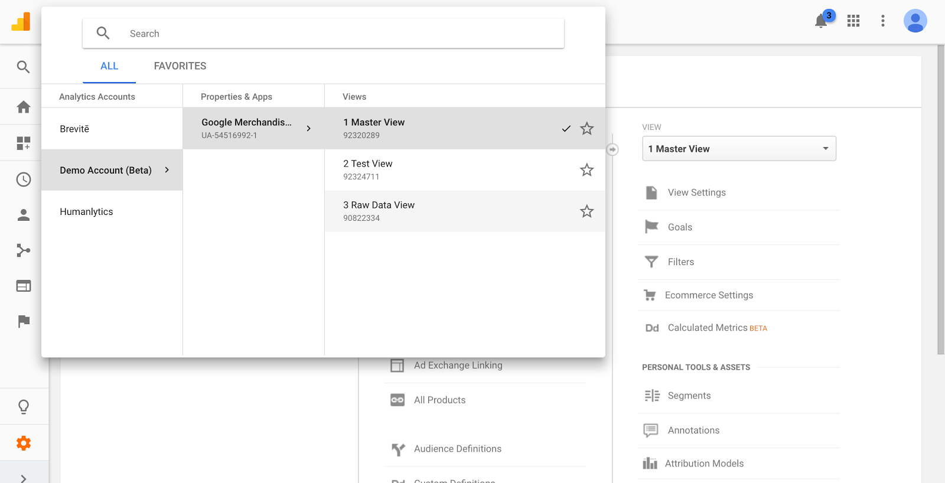Go to Home in sidebar
Image resolution: width=945 pixels, height=483 pixels.
24,107
